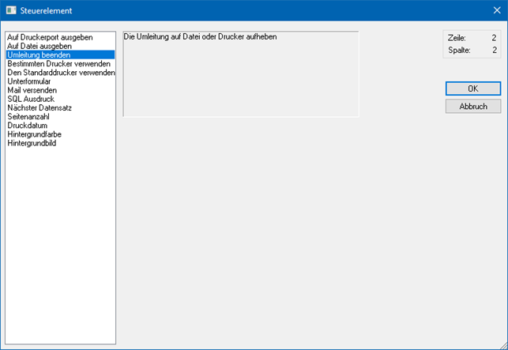Image resolution: width=508 pixels, height=350 pixels.
Task: Select 'Auf Druckerport ausgeben' in the list
Action: [x=50, y=37]
